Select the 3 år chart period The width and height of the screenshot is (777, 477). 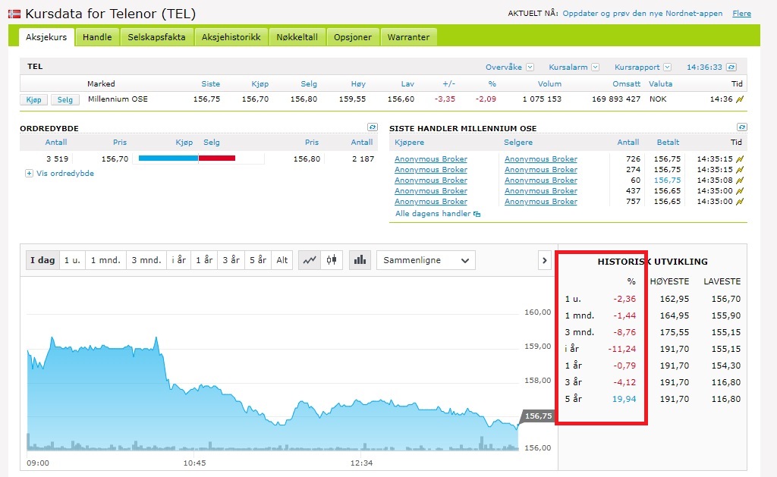click(x=231, y=260)
